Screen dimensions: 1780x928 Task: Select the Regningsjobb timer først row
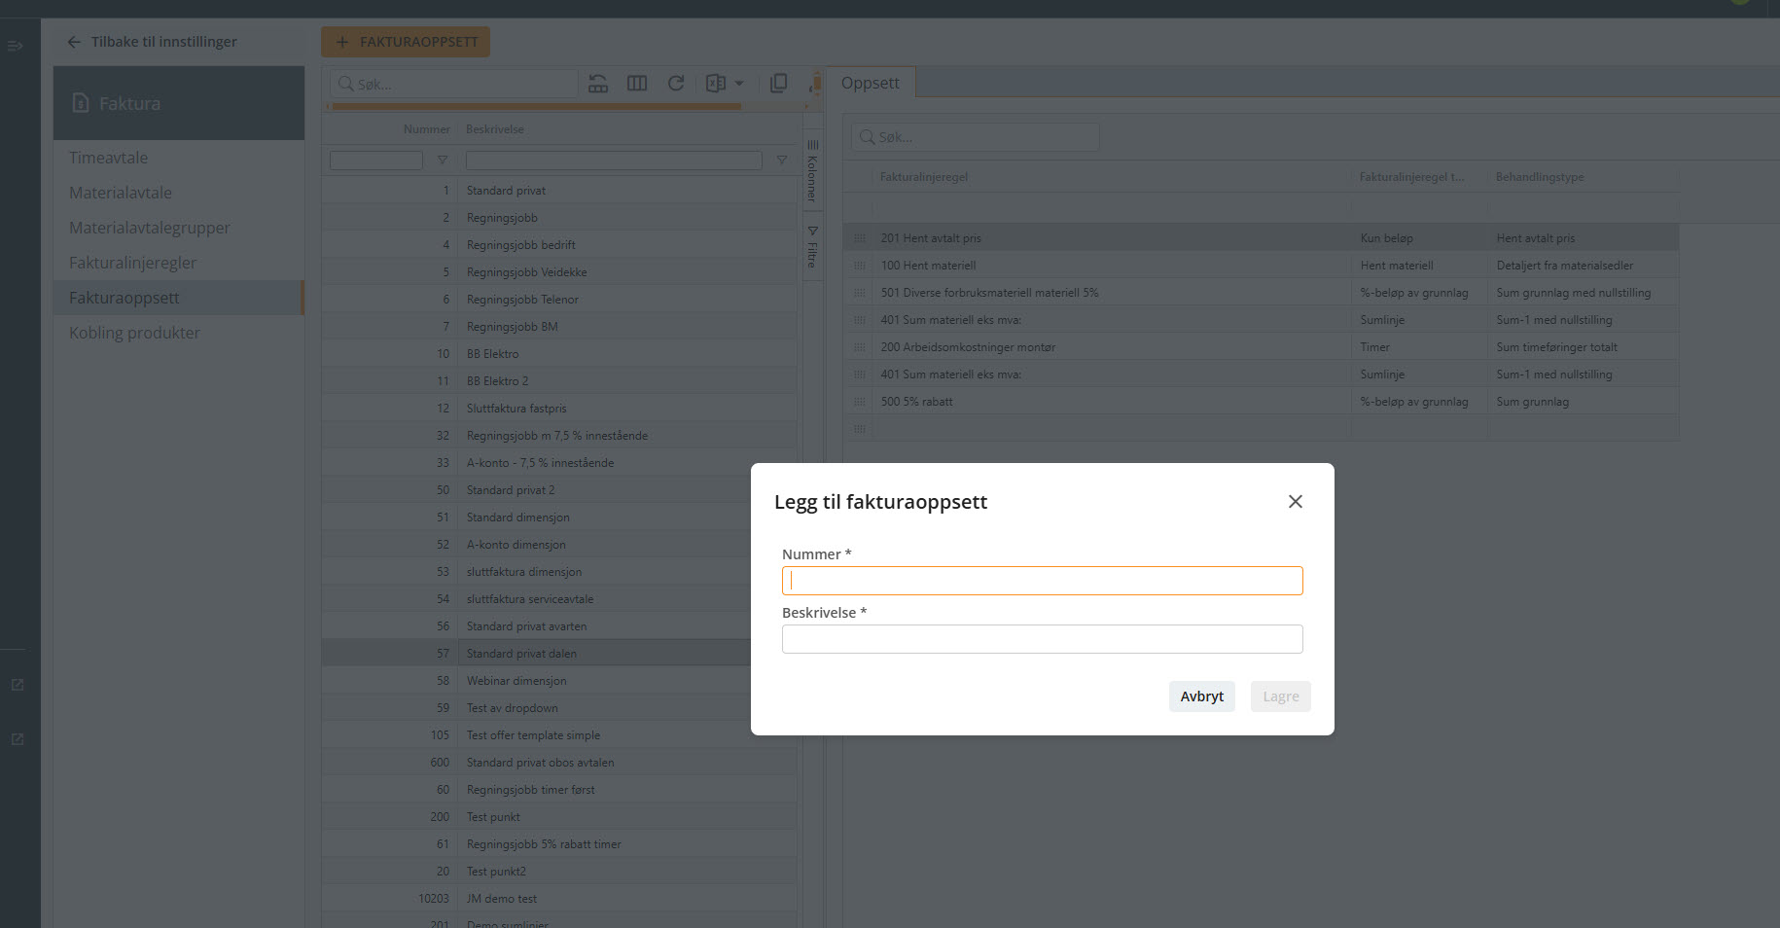tap(559, 790)
